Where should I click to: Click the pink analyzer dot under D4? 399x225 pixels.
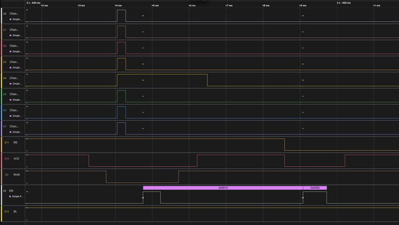pos(11,84)
